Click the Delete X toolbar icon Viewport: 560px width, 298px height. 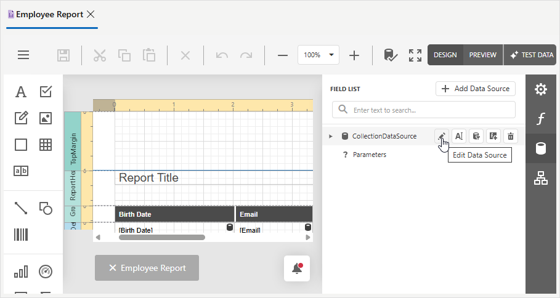[x=185, y=55]
